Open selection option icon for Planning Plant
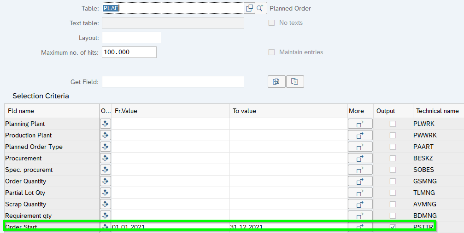The width and height of the screenshot is (464, 233). [106, 124]
